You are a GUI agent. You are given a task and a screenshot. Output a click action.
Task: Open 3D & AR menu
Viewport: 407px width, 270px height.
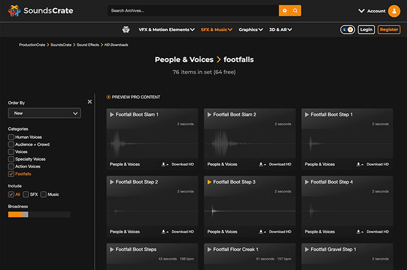(x=280, y=30)
